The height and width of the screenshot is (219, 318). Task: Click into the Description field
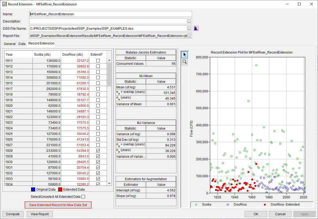click(108, 21)
